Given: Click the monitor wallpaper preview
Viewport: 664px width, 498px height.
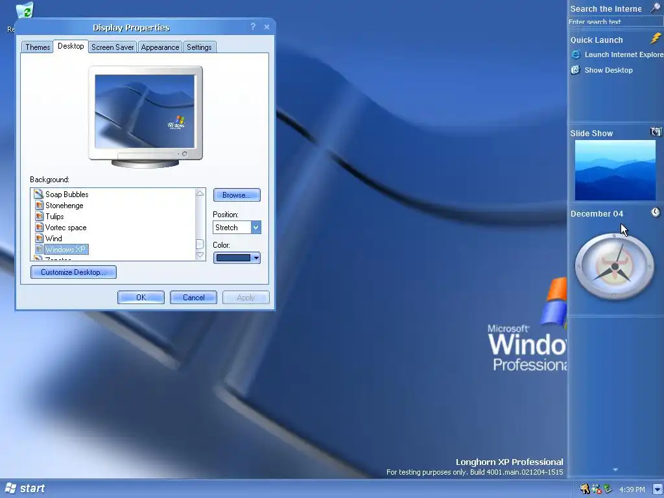Looking at the screenshot, I should [145, 112].
